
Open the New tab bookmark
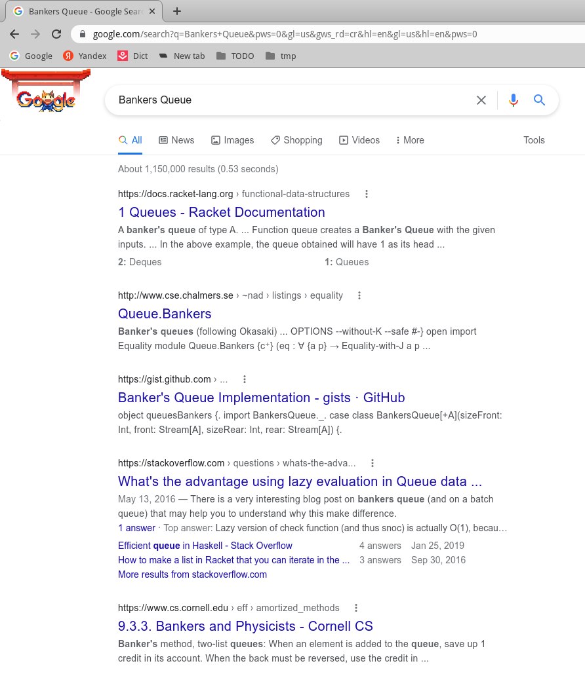click(x=182, y=56)
